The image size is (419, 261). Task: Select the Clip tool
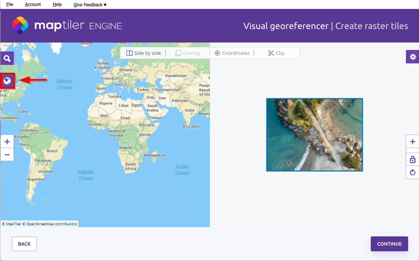point(276,53)
